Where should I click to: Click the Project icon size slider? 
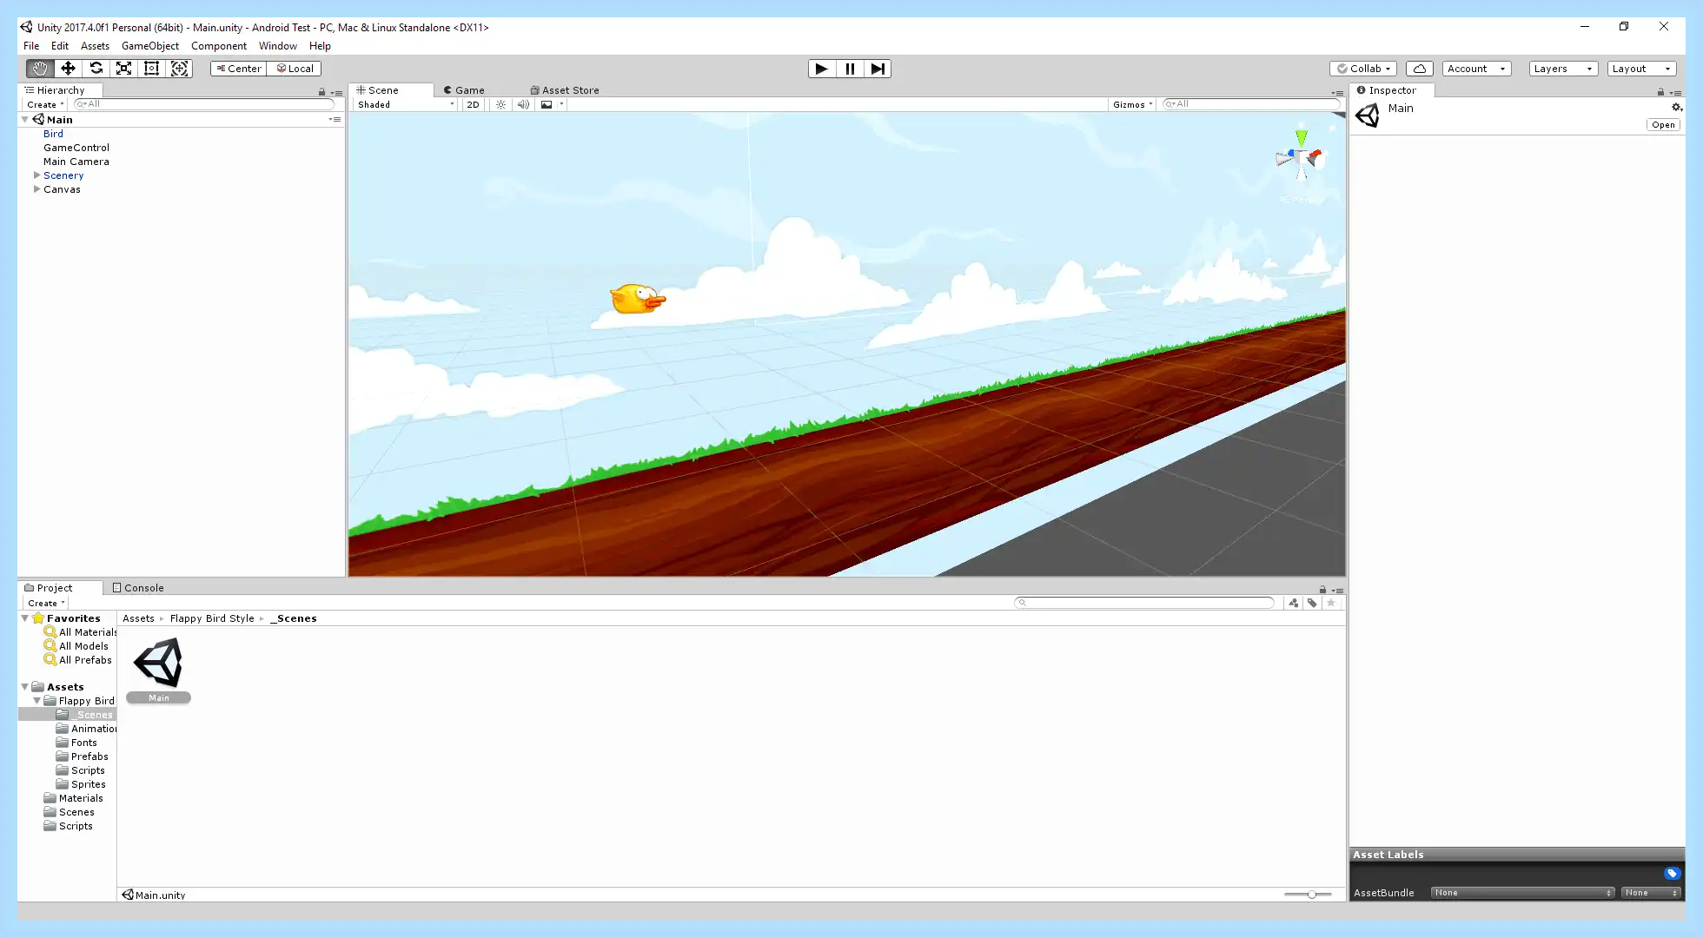coord(1308,895)
